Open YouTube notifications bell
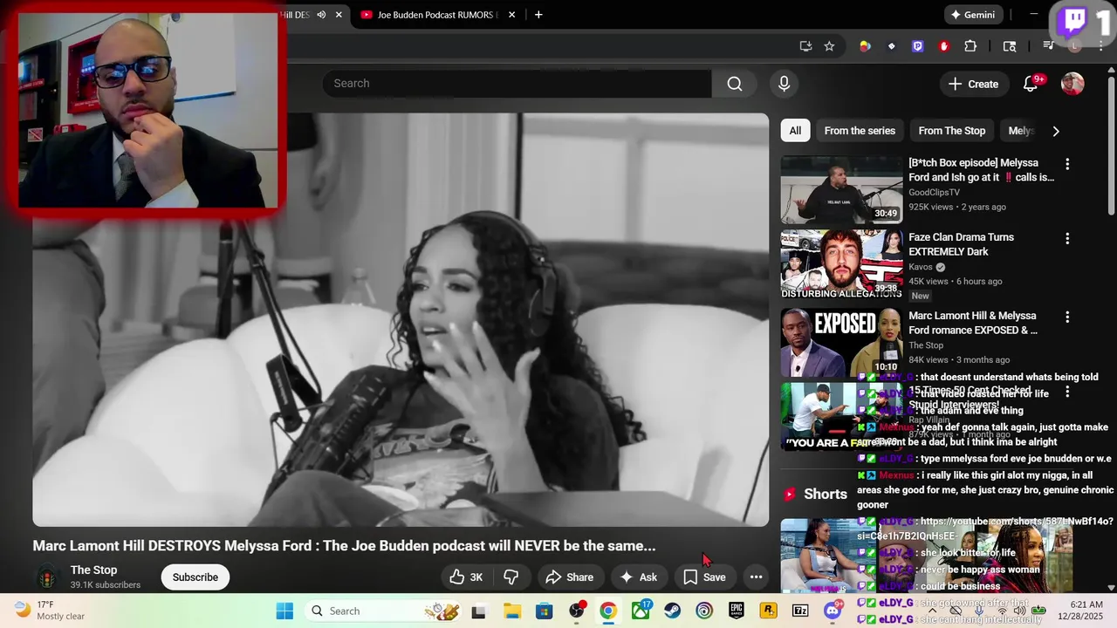 pos(1031,84)
